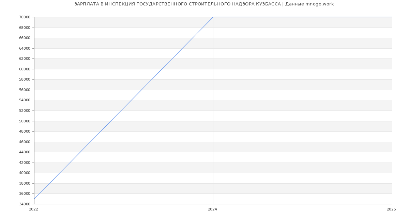Click the line's peak point at 2024
409x221 pixels.
click(x=213, y=17)
